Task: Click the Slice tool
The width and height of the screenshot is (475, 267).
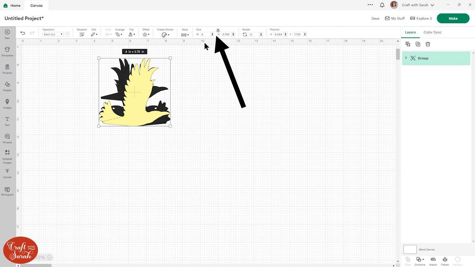Action: pyautogui.click(x=408, y=261)
